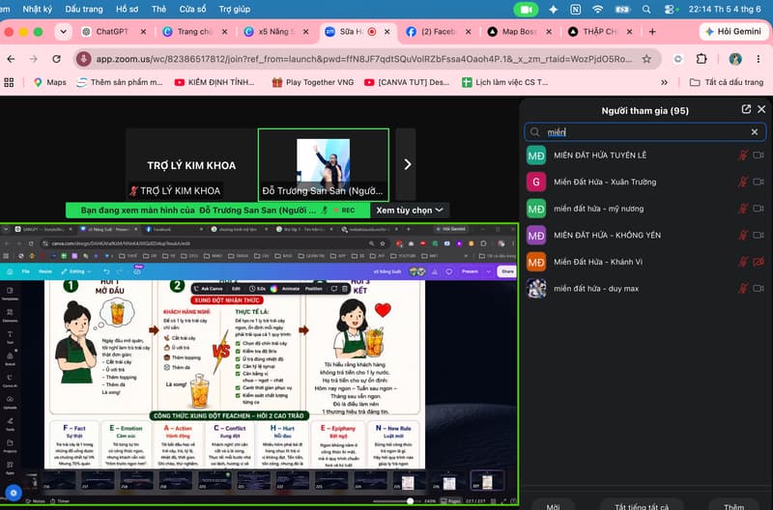773x510 pixels.
Task: Click the magnifier icon in participant search
Action: (x=535, y=132)
